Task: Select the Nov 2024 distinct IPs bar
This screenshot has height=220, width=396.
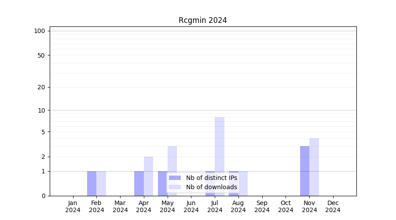Action: click(304, 171)
